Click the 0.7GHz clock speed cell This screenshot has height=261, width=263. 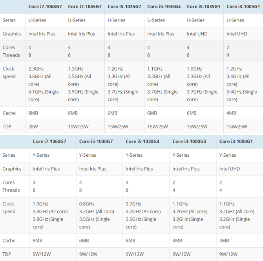(x=146, y=216)
